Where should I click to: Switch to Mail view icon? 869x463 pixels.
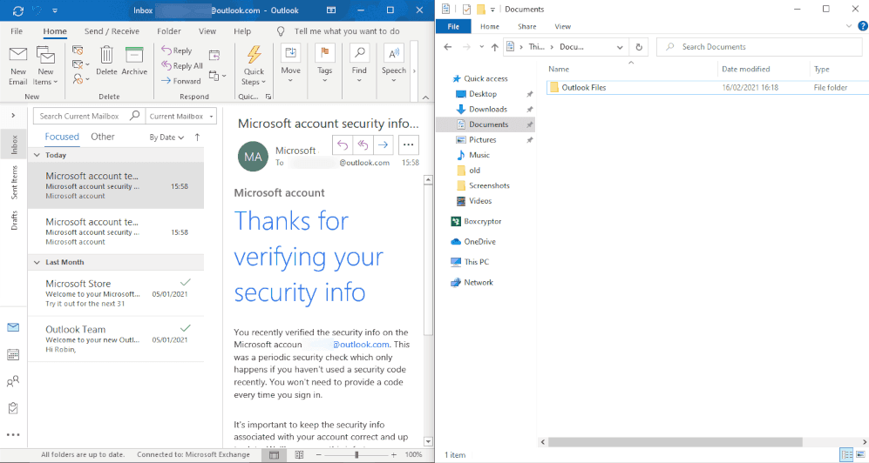click(x=13, y=327)
